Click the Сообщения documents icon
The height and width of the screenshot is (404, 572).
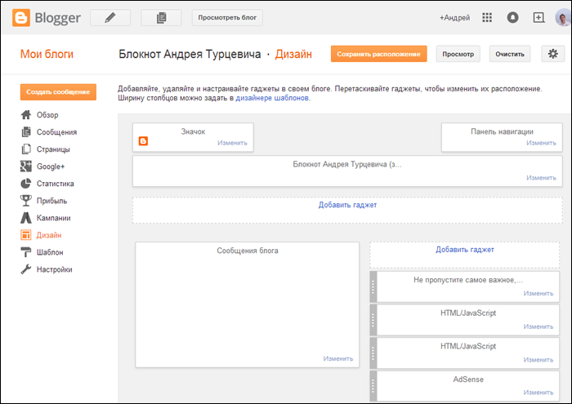(26, 132)
